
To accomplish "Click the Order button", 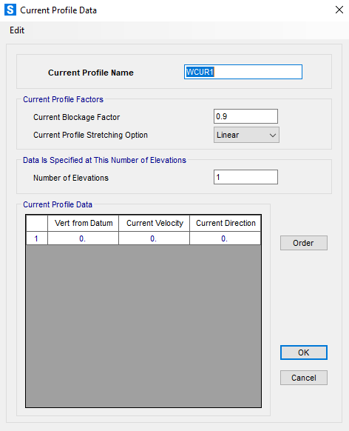I will tap(303, 243).
